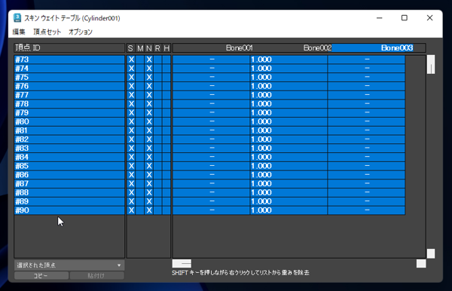Click Bone003 weight cell for vertex #84

click(x=366, y=157)
